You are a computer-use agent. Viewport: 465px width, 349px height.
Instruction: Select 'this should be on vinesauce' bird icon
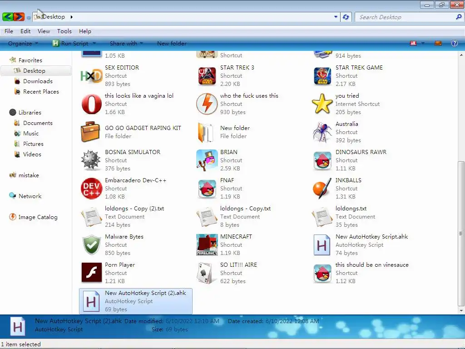click(322, 273)
